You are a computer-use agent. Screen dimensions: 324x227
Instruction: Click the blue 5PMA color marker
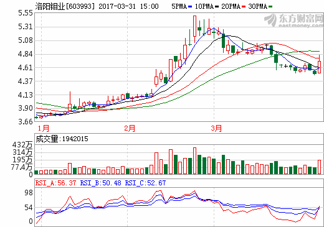pyautogui.click(x=190, y=7)
